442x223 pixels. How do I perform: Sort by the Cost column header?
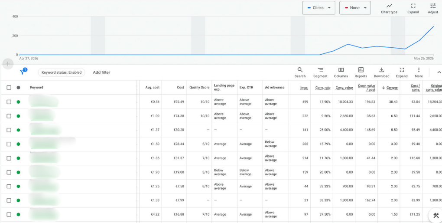point(180,88)
